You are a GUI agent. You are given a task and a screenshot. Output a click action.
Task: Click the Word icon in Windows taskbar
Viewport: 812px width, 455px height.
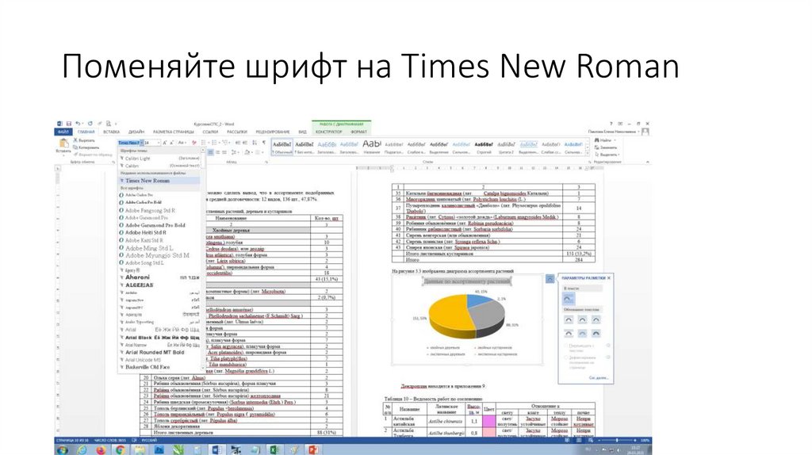coord(216,449)
